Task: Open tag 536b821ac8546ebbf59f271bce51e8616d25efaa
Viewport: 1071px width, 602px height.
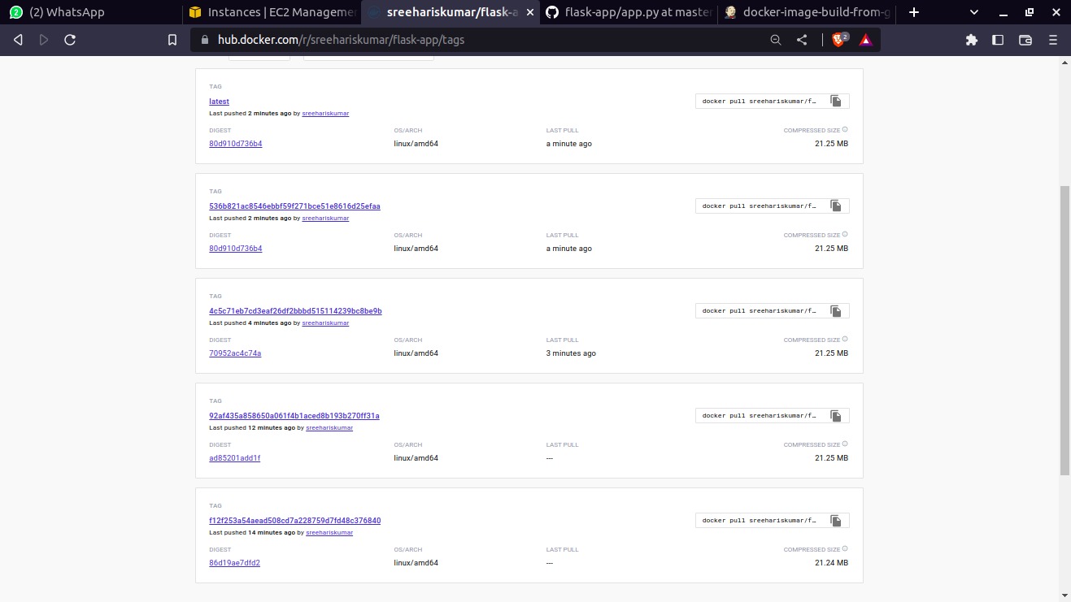Action: click(294, 206)
